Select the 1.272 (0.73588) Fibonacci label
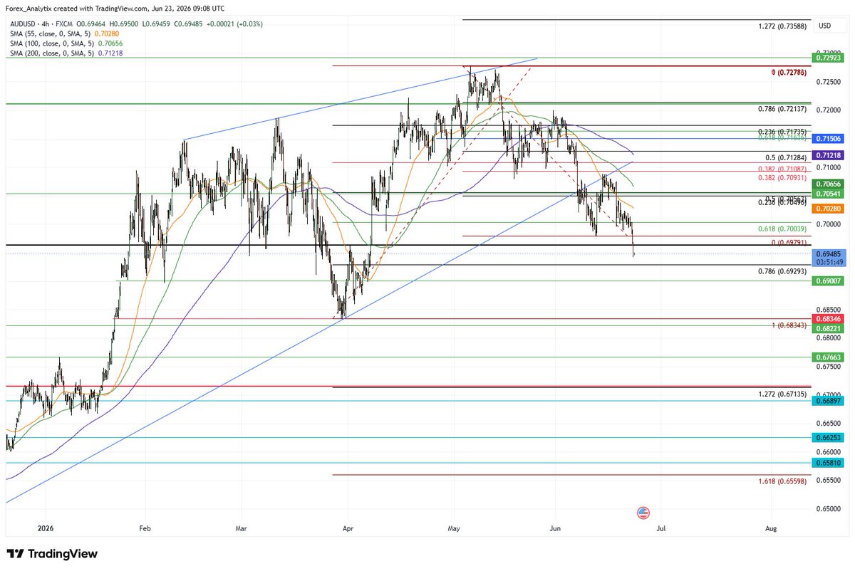855x571 pixels. coord(782,26)
